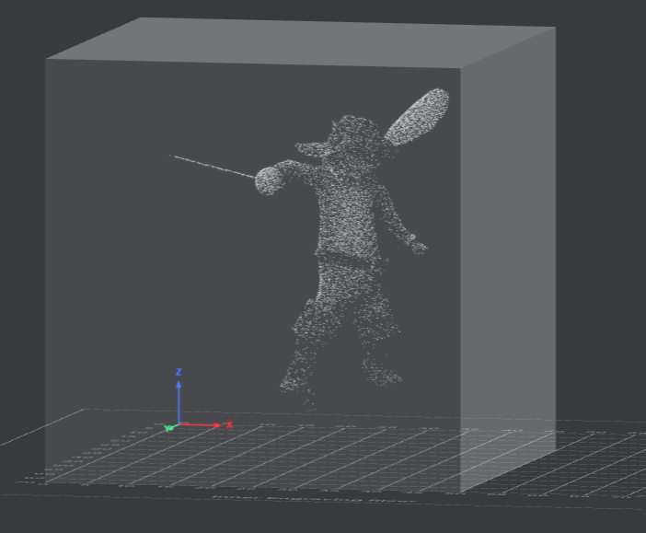Click the bounding box top-left front corner
This screenshot has width=646, height=533.
tap(47, 59)
